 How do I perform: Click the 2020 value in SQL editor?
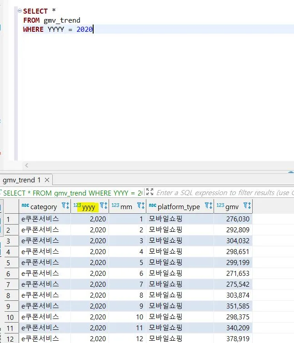point(85,29)
